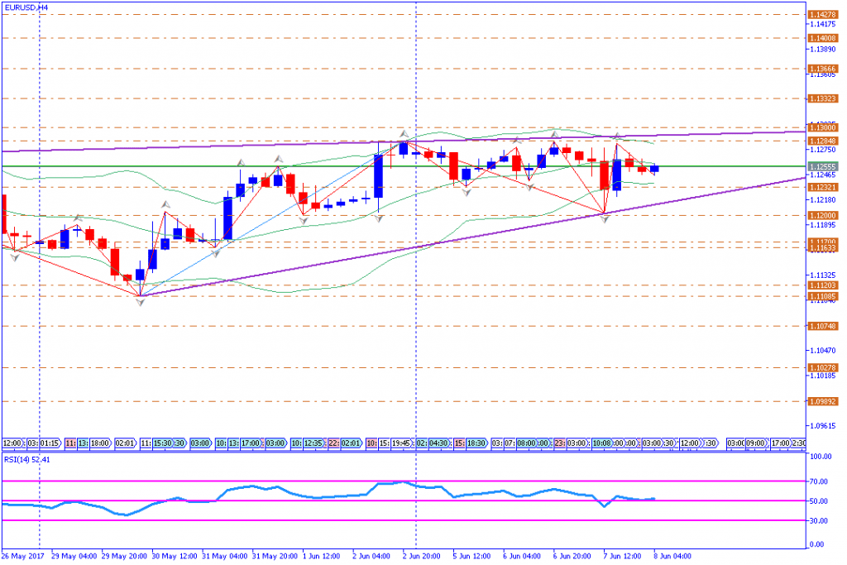Click the down fractal arrow under the 29 May low

pos(140,302)
